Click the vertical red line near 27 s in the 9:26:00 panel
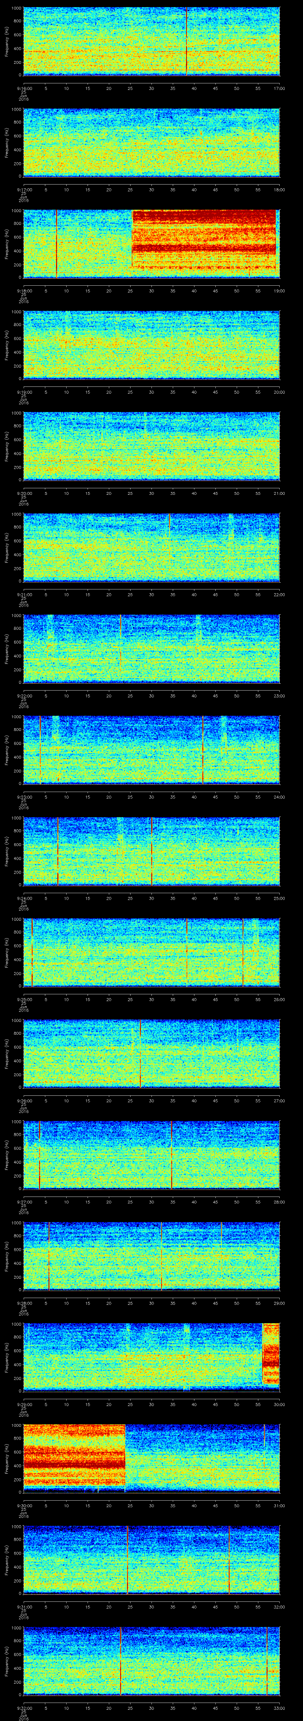Image resolution: width=303 pixels, height=1721 pixels. [x=140, y=1054]
